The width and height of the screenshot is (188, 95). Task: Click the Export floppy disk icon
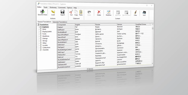point(63,12)
